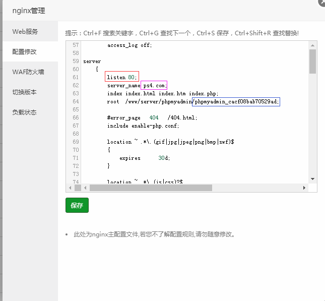Click the horizontal scrollbar thumb
The height and width of the screenshot is (301, 325).
(151, 188)
